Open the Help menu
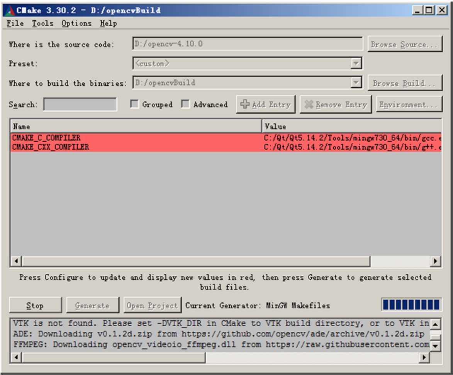The image size is (453, 375). coord(109,24)
